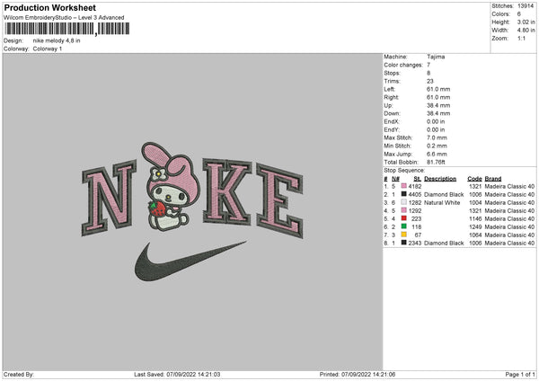Select the Natural White color swatch
This screenshot has height=381, width=539.
pyautogui.click(x=404, y=202)
